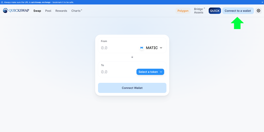Focus the From amount input field
The width and height of the screenshot is (264, 132).
tap(119, 48)
